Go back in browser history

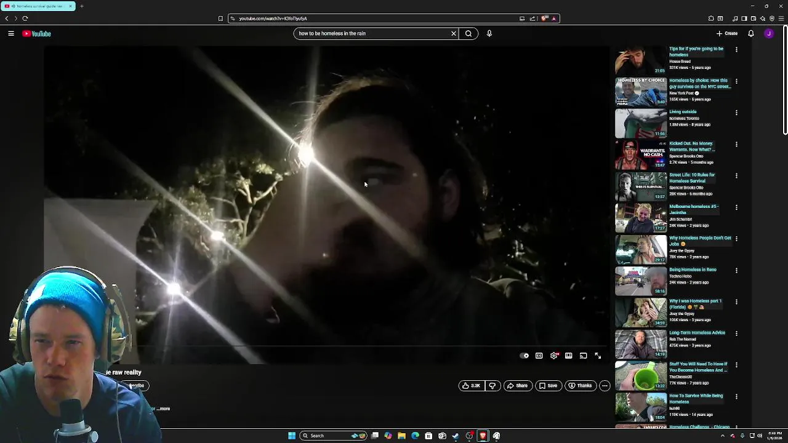click(7, 18)
